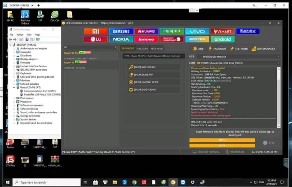Open View menu in Device Manager
The width and height of the screenshot is (292, 187).
(29, 34)
